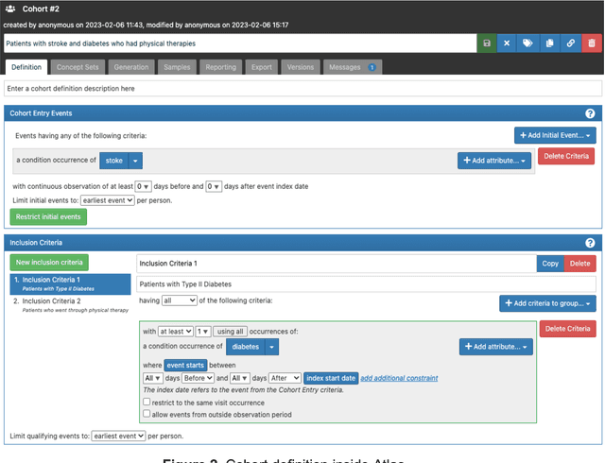605x463 pixels.
Task: Click the red trash delete cohort icon
Action: [591, 43]
